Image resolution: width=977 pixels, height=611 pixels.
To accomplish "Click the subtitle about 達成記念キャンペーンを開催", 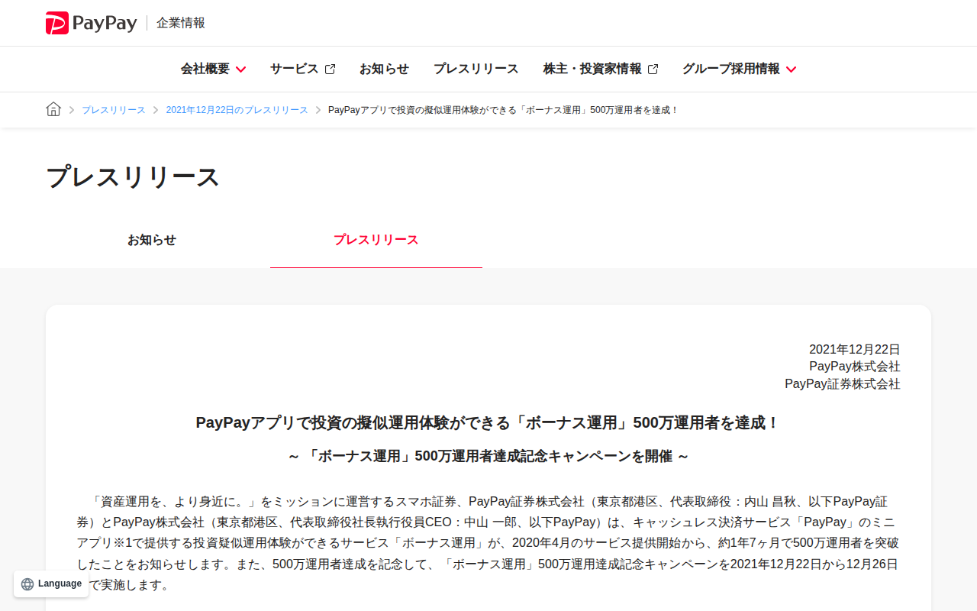I will [x=488, y=456].
